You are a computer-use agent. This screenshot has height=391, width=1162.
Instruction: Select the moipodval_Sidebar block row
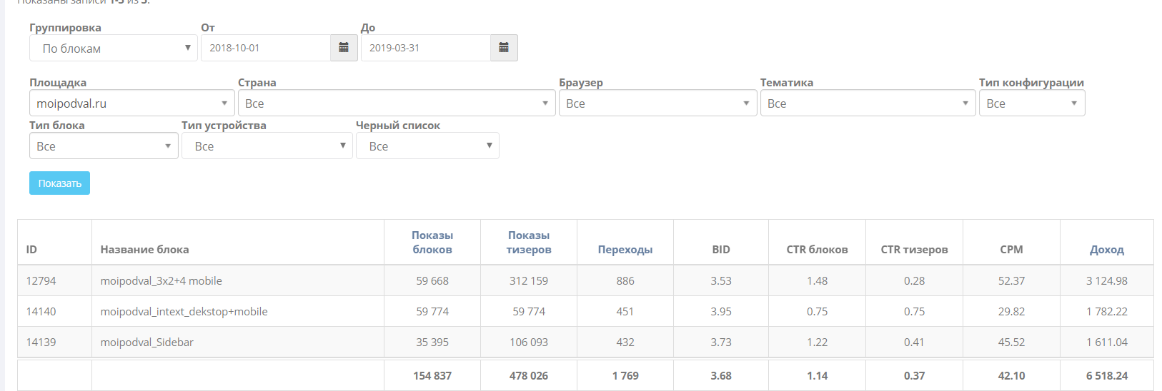point(147,342)
